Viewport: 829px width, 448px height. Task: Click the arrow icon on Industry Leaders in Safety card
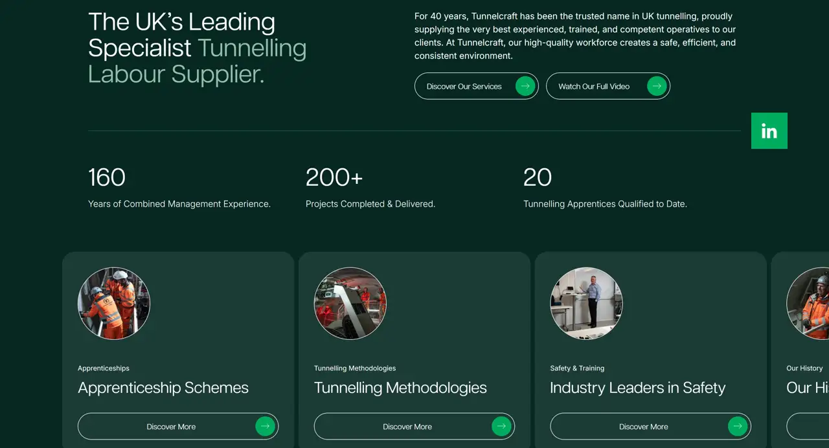tap(738, 427)
